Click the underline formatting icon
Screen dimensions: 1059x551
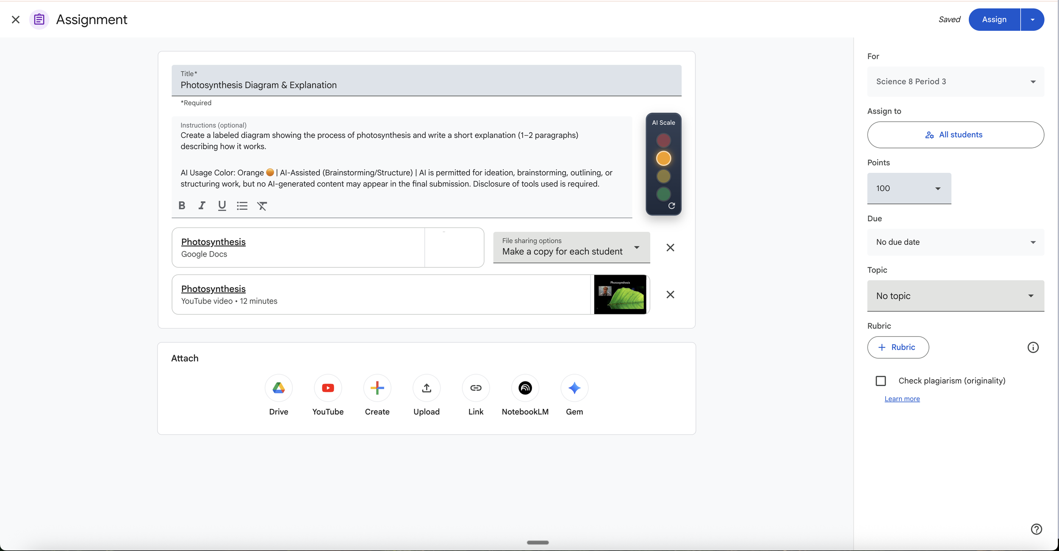click(222, 206)
